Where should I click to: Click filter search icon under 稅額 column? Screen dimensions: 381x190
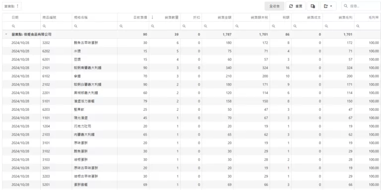[x=273, y=26]
